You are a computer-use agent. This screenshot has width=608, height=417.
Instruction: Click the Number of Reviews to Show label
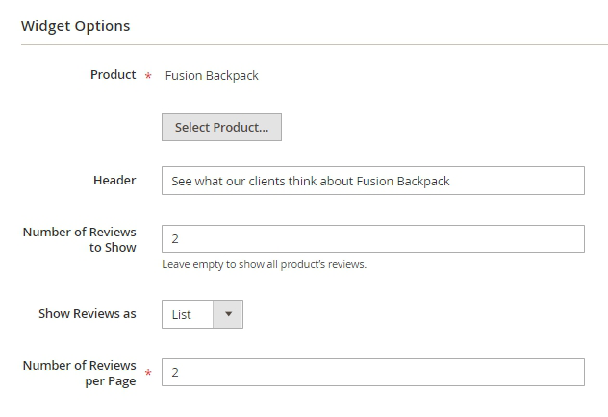(x=80, y=239)
